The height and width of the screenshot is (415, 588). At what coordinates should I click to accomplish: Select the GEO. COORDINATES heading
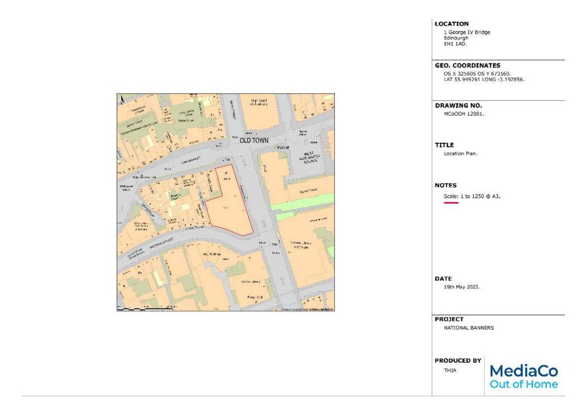point(467,65)
